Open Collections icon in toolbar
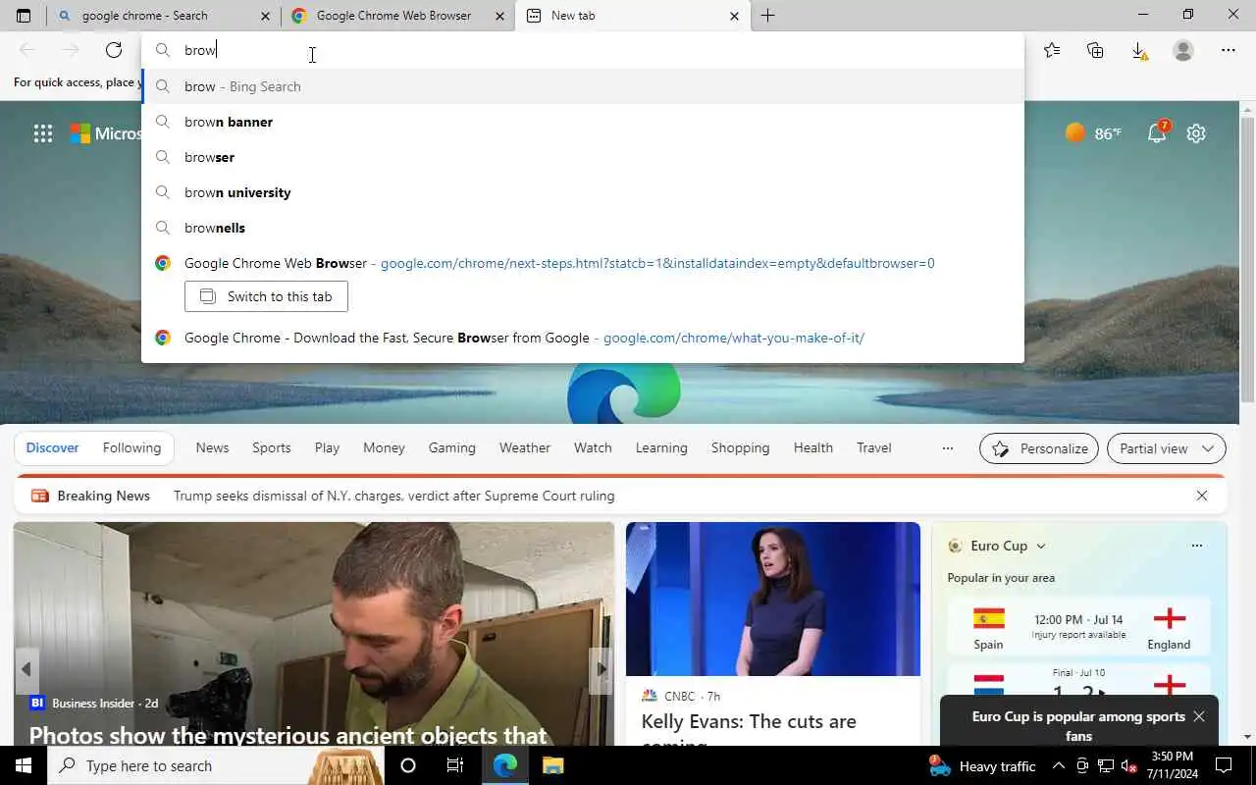Image resolution: width=1256 pixels, height=785 pixels. pos(1095,50)
